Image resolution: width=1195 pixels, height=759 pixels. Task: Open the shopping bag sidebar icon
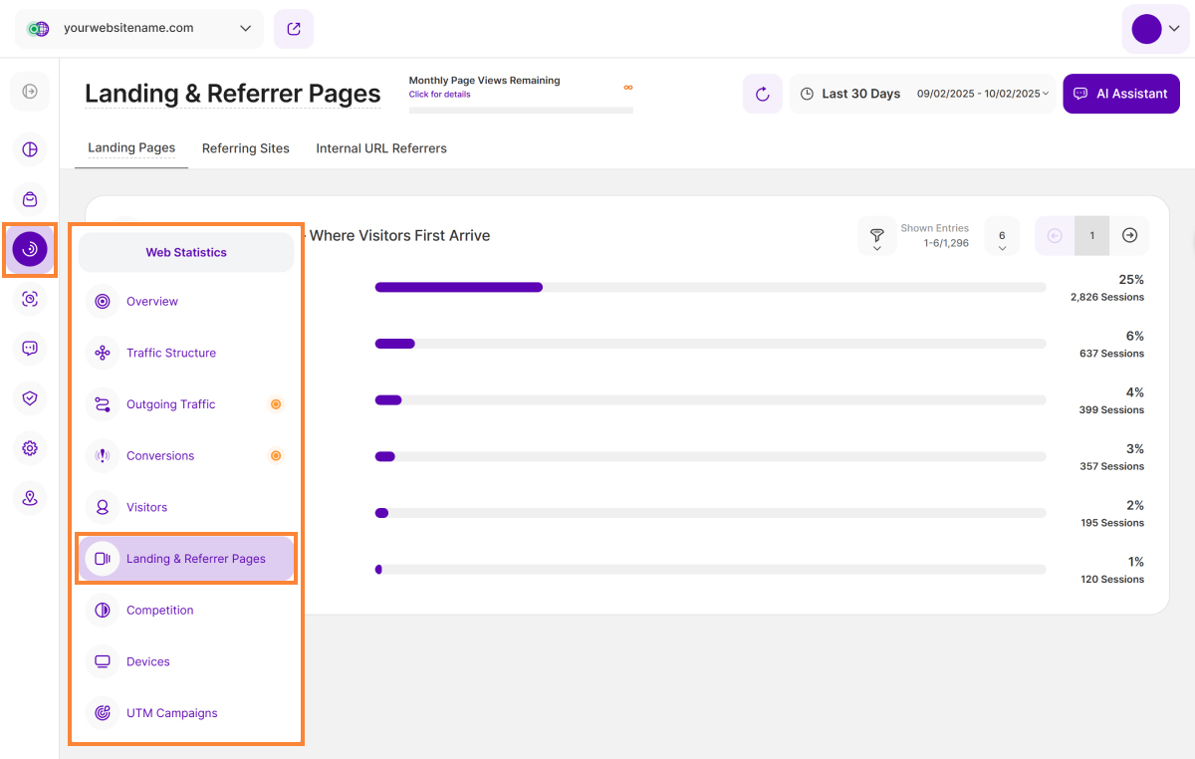pos(30,199)
